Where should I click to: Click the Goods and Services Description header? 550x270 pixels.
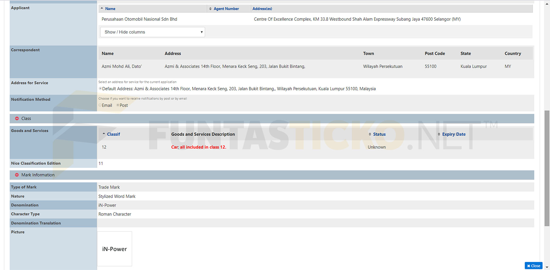click(x=203, y=134)
